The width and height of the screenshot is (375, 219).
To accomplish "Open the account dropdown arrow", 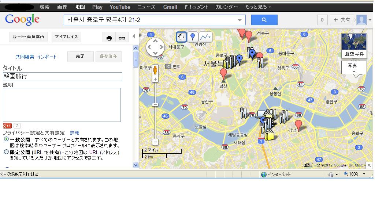I will click(x=370, y=20).
